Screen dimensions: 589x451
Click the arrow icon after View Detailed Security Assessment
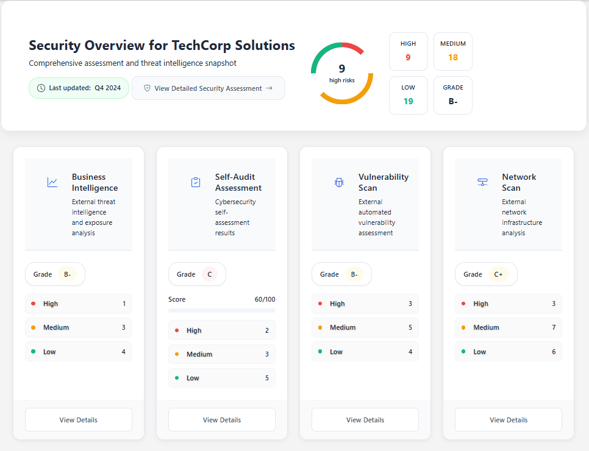click(270, 88)
